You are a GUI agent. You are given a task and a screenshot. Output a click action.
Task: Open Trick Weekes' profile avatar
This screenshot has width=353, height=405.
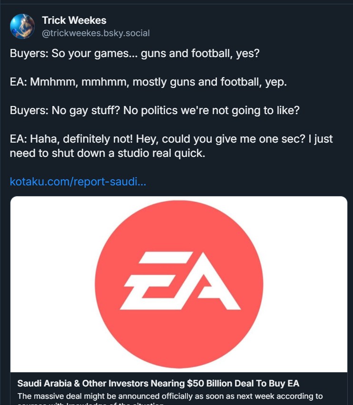tap(22, 26)
